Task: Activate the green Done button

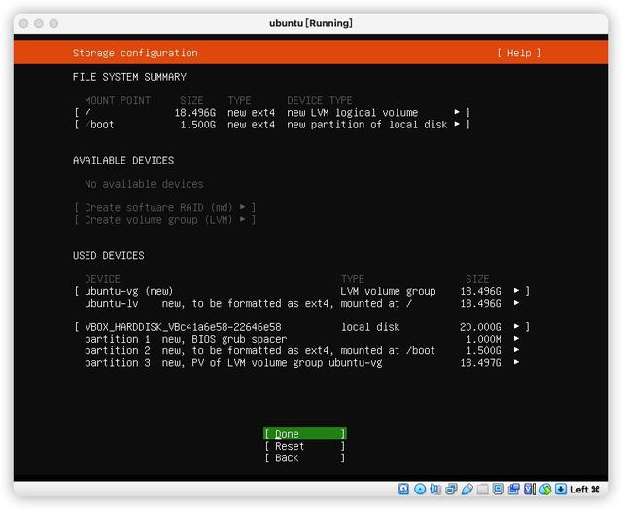Action: (x=305, y=433)
